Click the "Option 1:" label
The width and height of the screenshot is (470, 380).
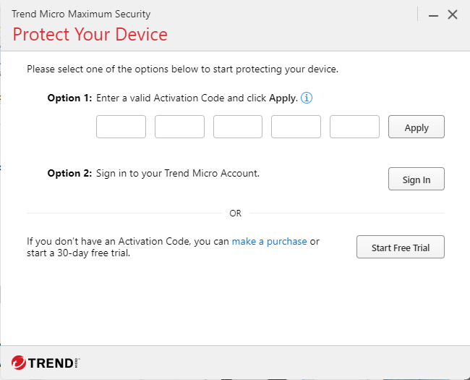pyautogui.click(x=69, y=98)
